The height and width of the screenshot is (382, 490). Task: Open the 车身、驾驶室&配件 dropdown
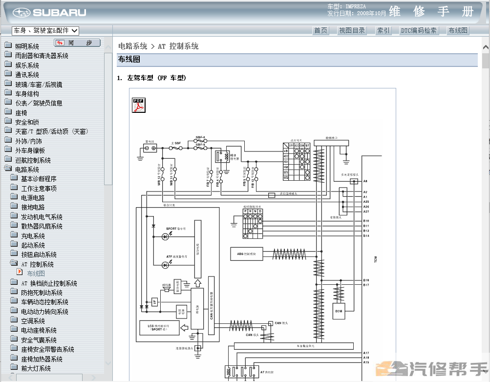(45, 31)
